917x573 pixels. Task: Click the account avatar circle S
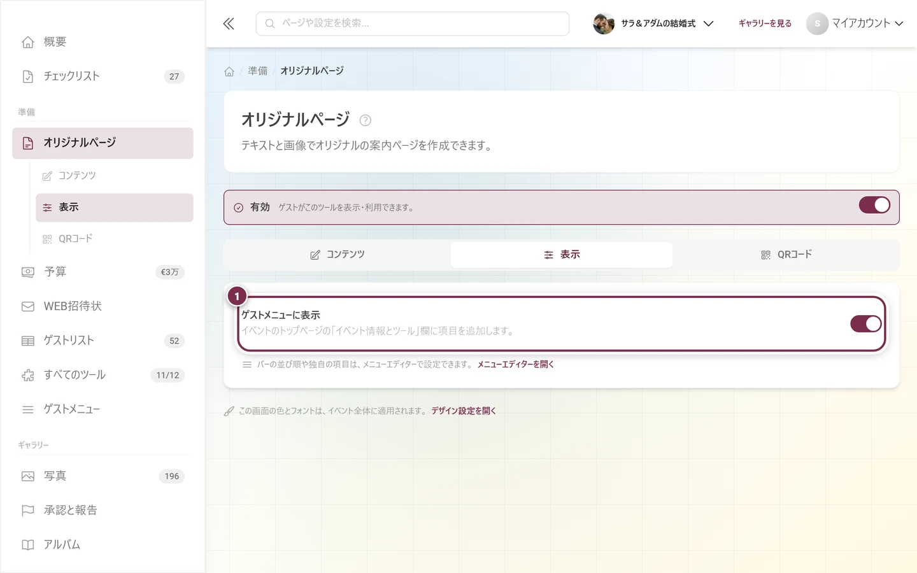(x=817, y=24)
